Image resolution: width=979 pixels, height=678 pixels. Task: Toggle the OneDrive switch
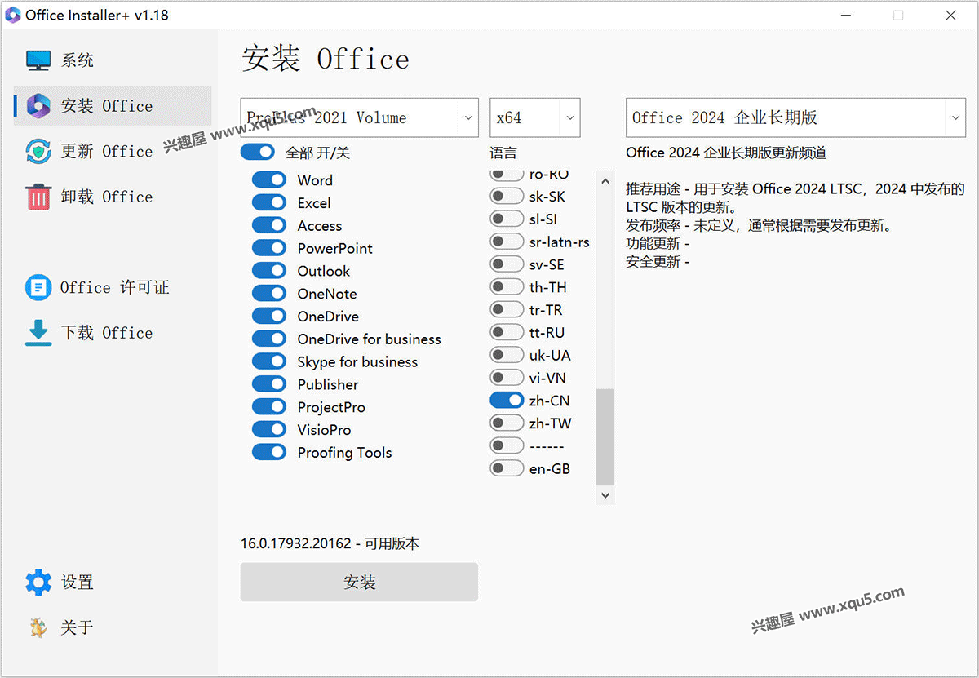tap(268, 317)
